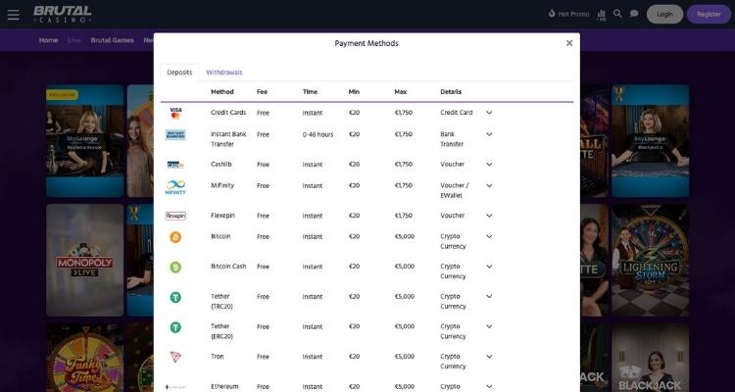Viewport: 735px width, 392px height.
Task: Click the '0-48 hours' time cell
Action: coord(318,134)
